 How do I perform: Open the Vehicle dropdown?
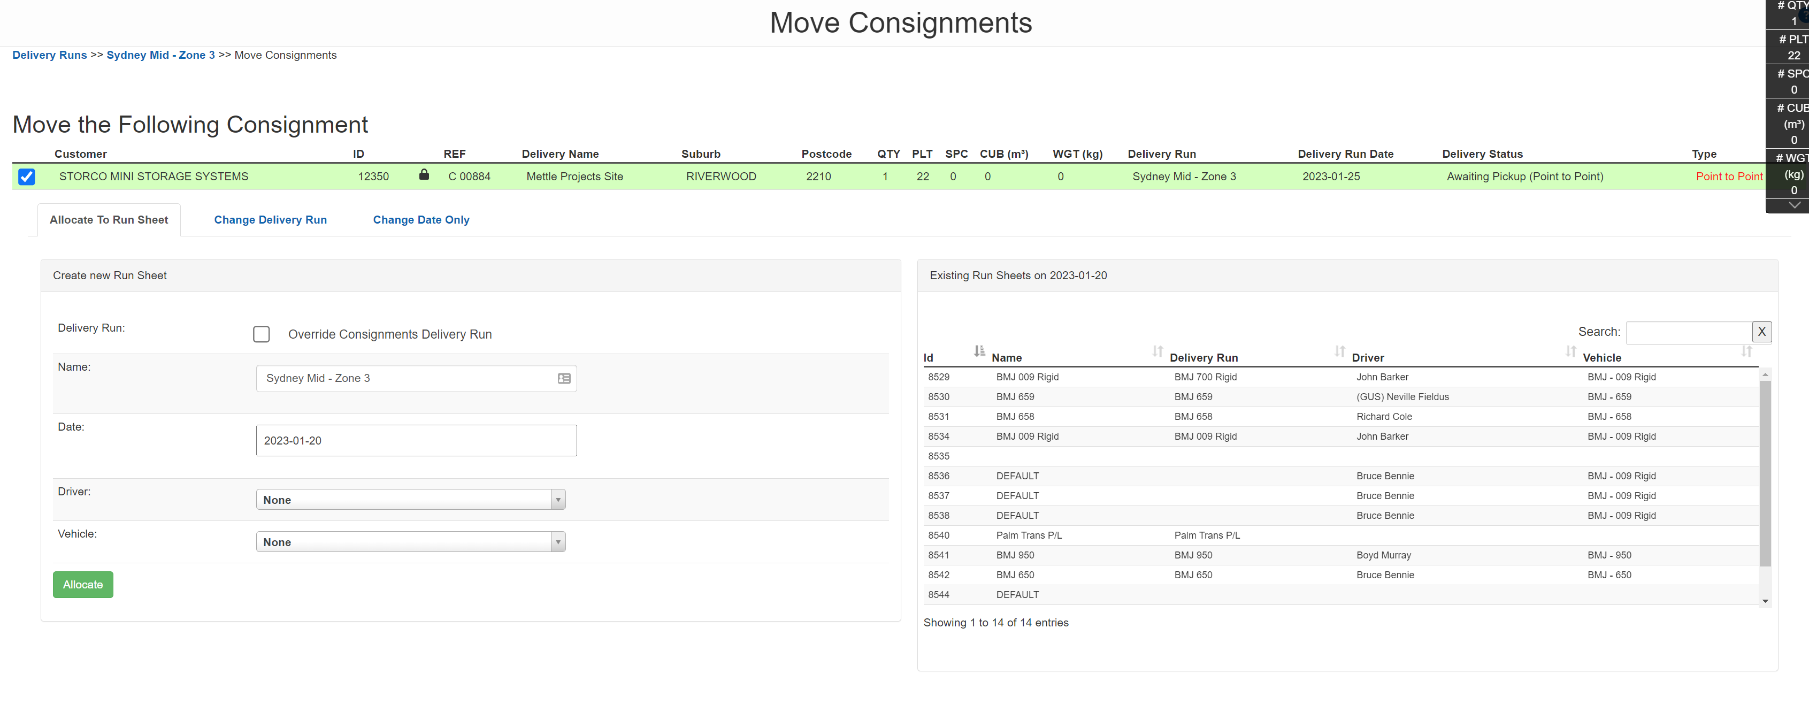tap(410, 541)
